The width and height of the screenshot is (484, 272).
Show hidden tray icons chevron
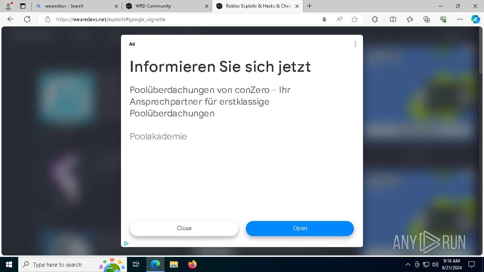[408, 264]
